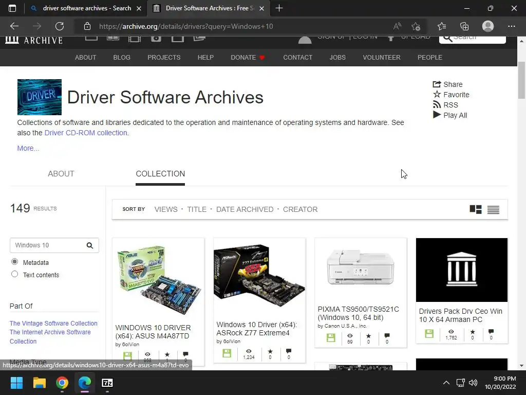Open The Vintage Software Collection link
The width and height of the screenshot is (526, 395).
click(53, 323)
